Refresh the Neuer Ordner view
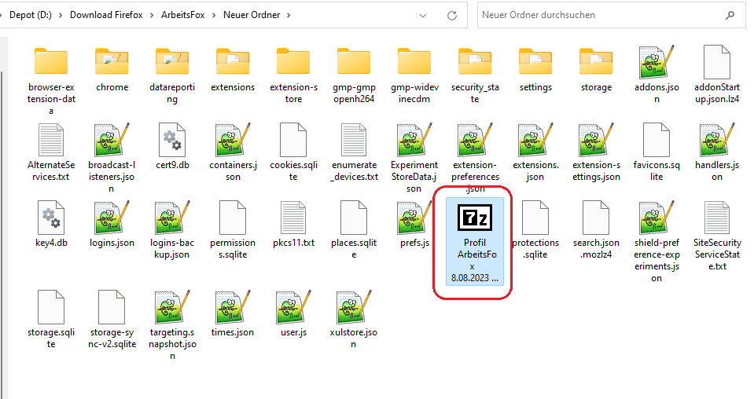 point(452,16)
